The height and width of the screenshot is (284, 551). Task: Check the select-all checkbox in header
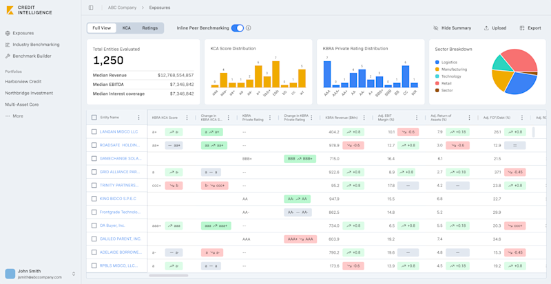tap(94, 118)
